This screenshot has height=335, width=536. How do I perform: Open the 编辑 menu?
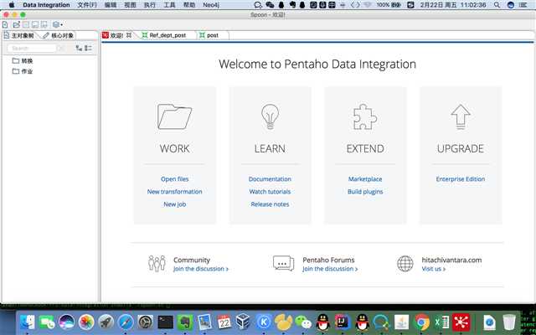coord(111,5)
